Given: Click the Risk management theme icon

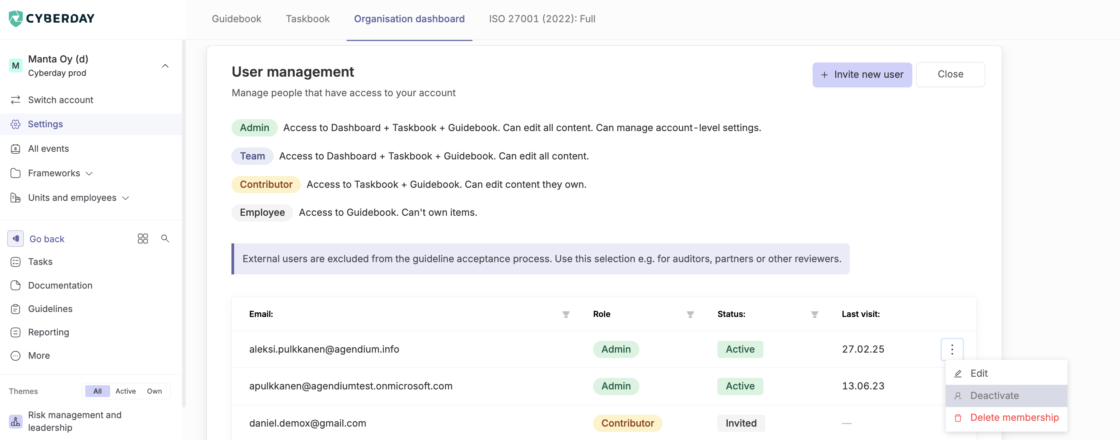Looking at the screenshot, I should tap(16, 421).
